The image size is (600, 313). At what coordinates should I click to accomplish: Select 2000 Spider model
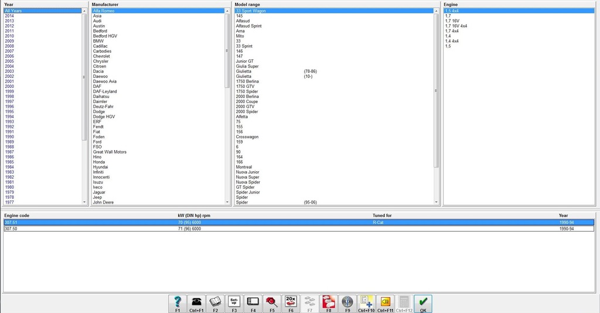coord(247,112)
